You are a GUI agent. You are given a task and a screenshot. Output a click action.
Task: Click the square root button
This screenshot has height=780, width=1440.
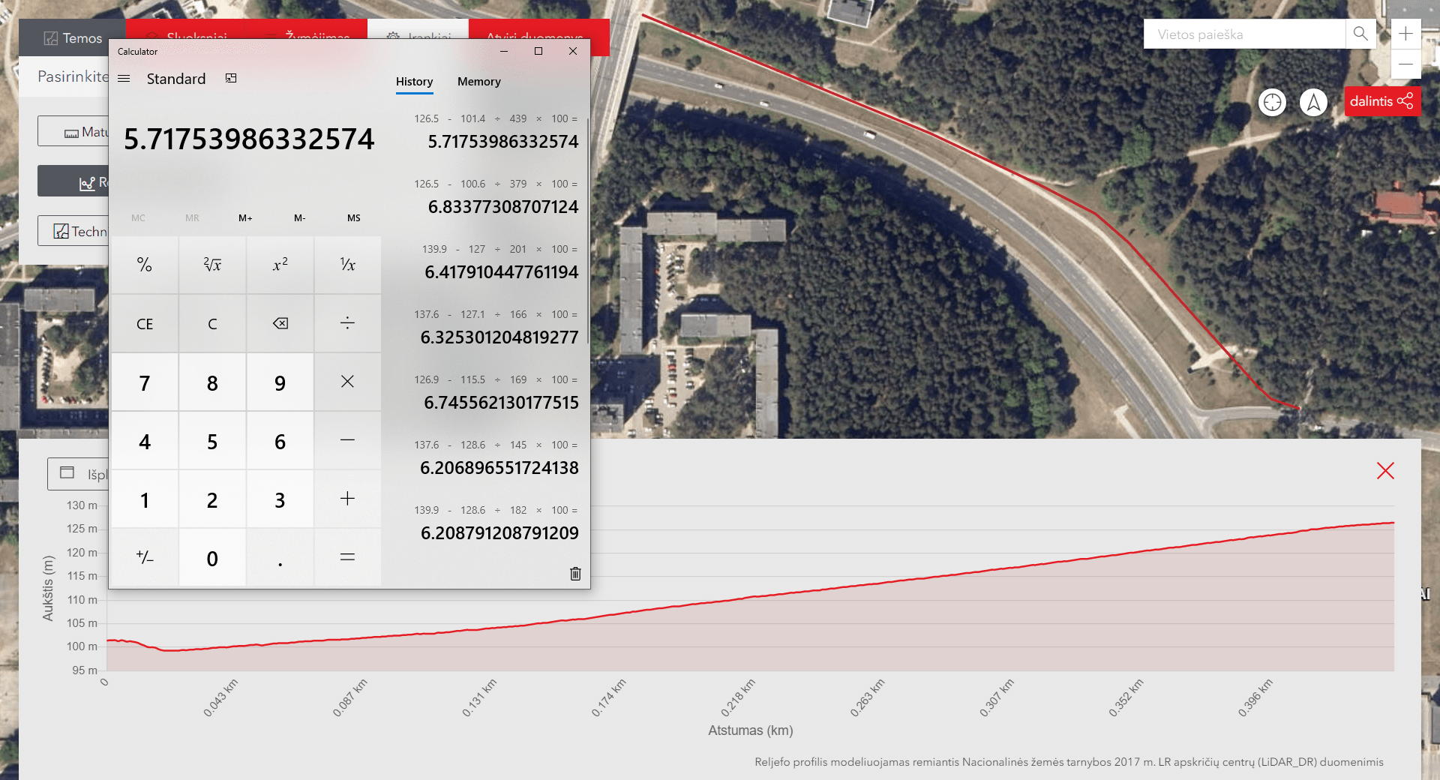(x=212, y=265)
